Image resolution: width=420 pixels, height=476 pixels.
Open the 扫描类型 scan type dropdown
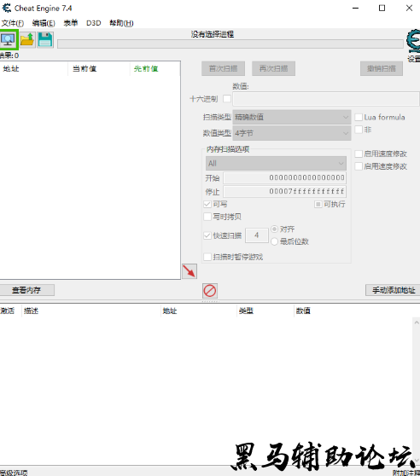pyautogui.click(x=292, y=117)
